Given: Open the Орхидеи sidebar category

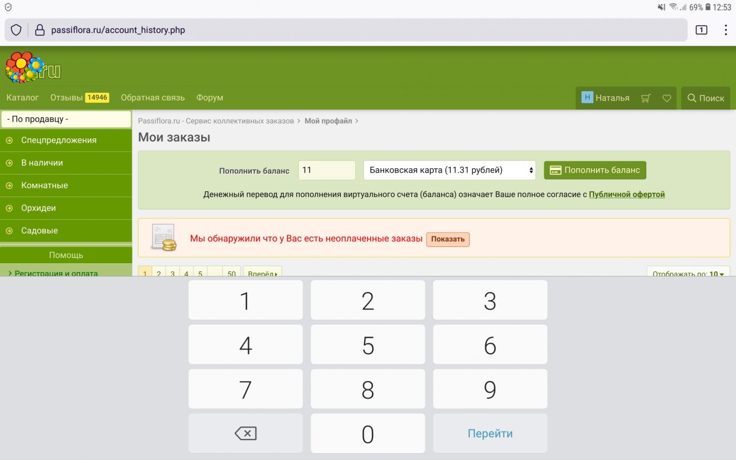Looking at the screenshot, I should pyautogui.click(x=38, y=208).
